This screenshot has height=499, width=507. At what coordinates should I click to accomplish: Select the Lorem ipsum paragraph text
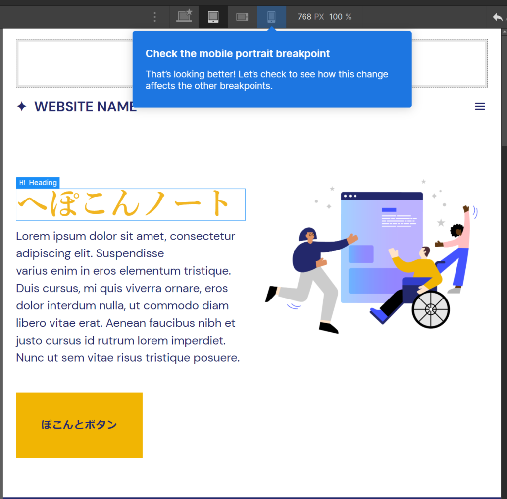coord(128,297)
